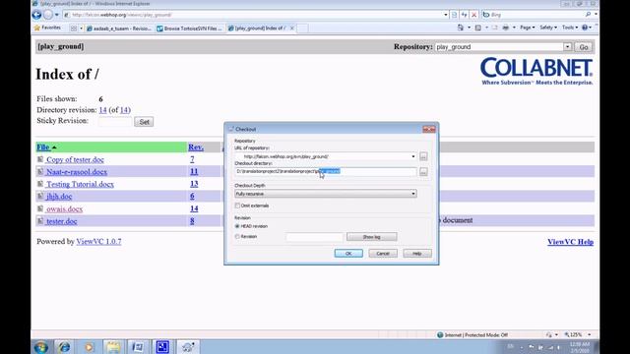The width and height of the screenshot is (630, 354).
Task: Click Go button beside Repository
Action: coord(584,47)
